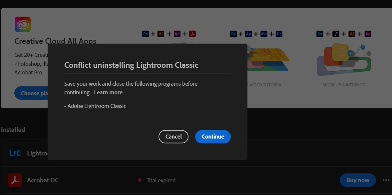
Task: Click the Creative Cloud All Apps heading
Action: pos(55,41)
